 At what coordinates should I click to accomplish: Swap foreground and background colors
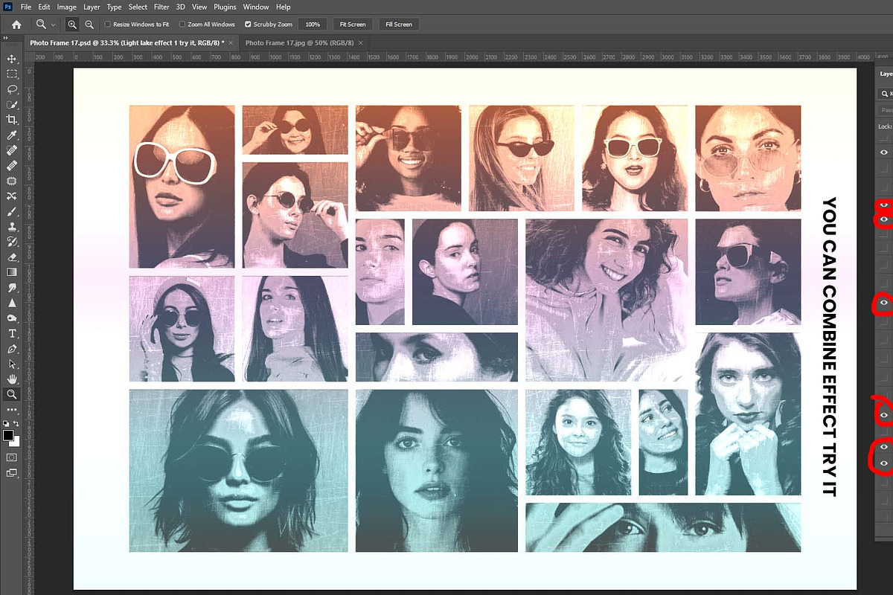point(16,423)
